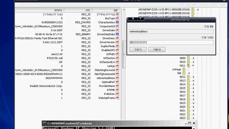Screen dimensions: 229x129
Task: Select the InfPath value icon
Action: [117, 54]
